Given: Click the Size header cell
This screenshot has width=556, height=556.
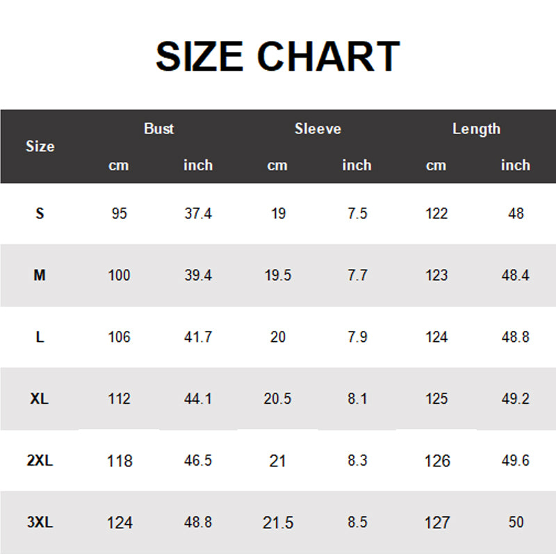Looking at the screenshot, I should tap(40, 147).
